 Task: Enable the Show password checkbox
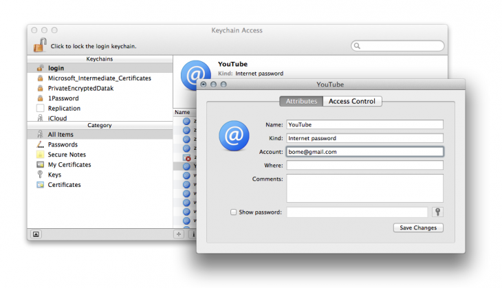(x=233, y=212)
